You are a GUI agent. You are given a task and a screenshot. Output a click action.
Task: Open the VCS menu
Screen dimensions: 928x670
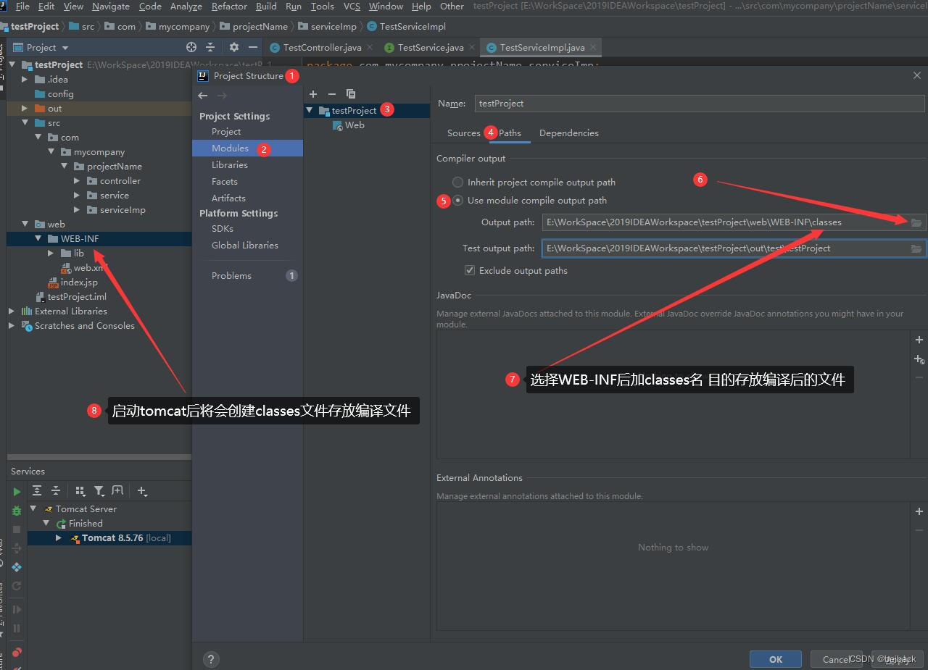[x=352, y=7]
